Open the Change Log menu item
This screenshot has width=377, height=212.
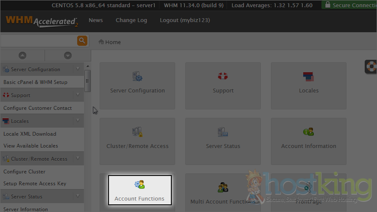coord(131,20)
